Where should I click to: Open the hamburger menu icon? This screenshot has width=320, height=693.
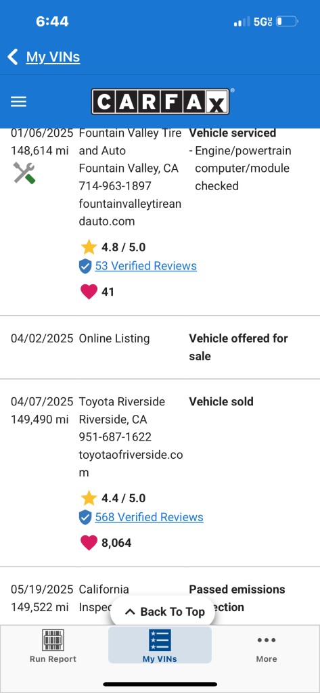click(x=18, y=102)
